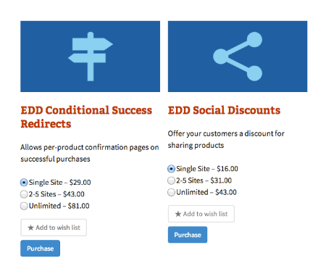Click the Social Discounts product thumbnail

pos(238,57)
